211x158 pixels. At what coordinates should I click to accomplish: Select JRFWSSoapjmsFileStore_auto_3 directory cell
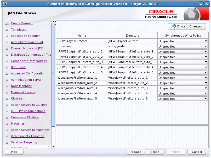pyautogui.click(x=132, y=62)
